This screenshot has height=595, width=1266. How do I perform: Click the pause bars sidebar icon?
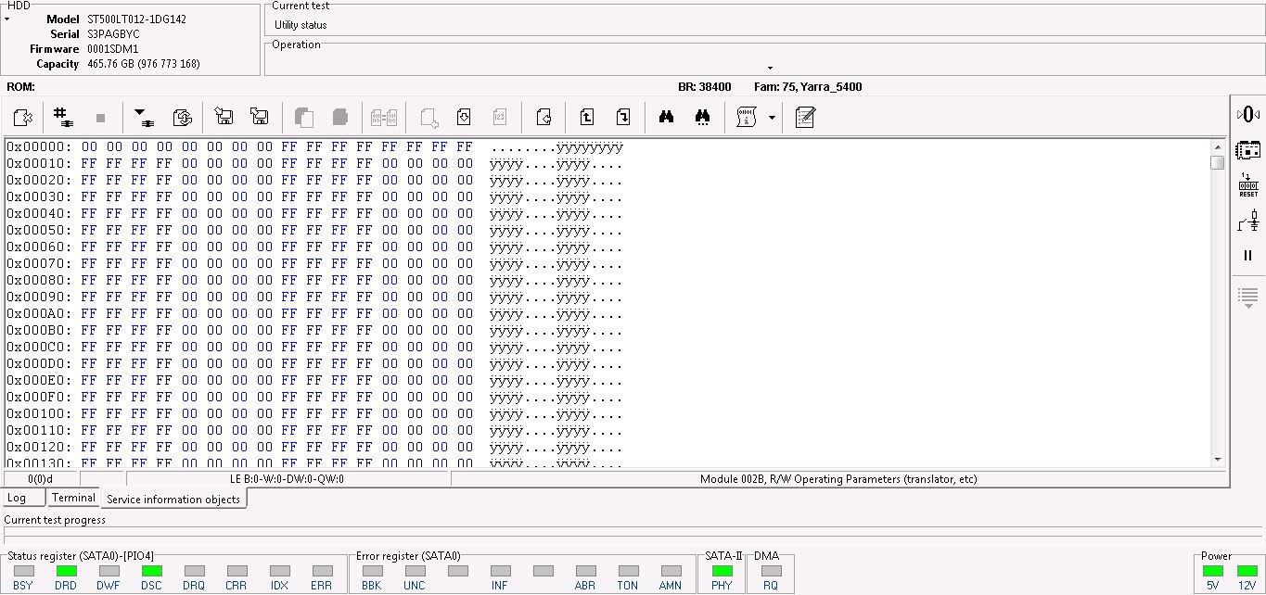tap(1248, 256)
